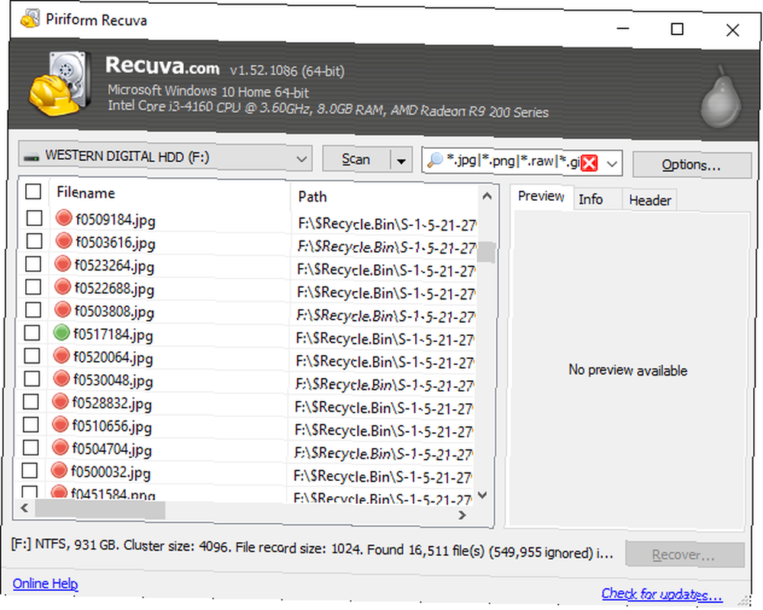
Task: Click the Check for updates link
Action: (x=662, y=594)
